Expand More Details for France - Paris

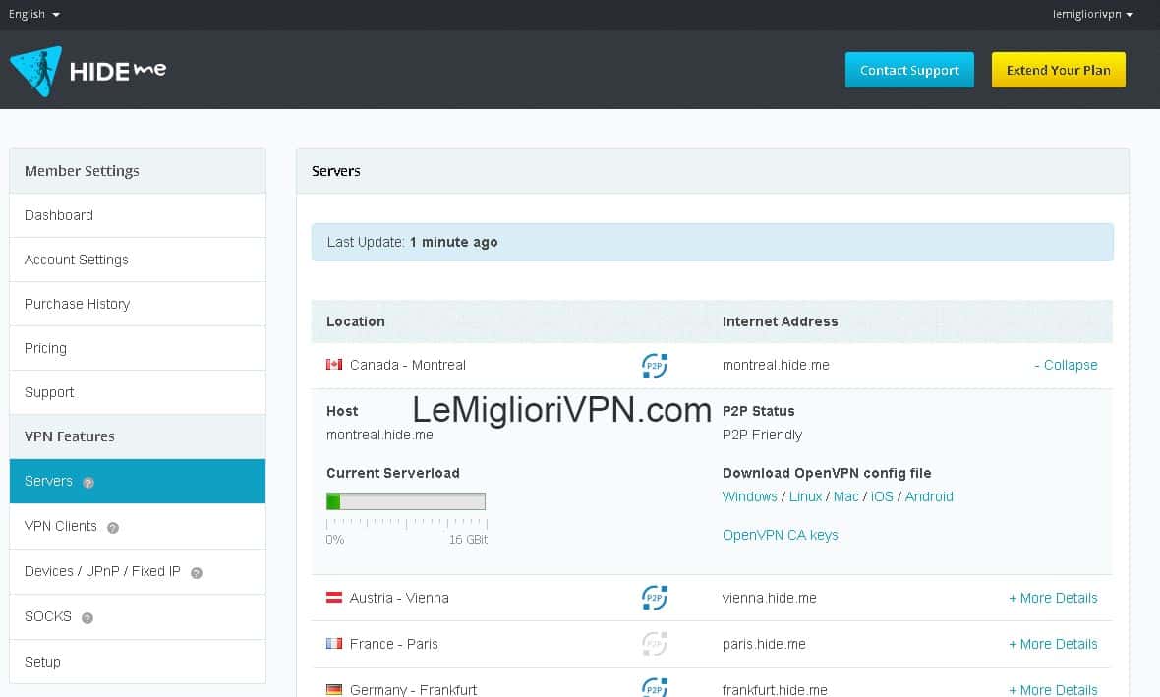click(x=1053, y=644)
